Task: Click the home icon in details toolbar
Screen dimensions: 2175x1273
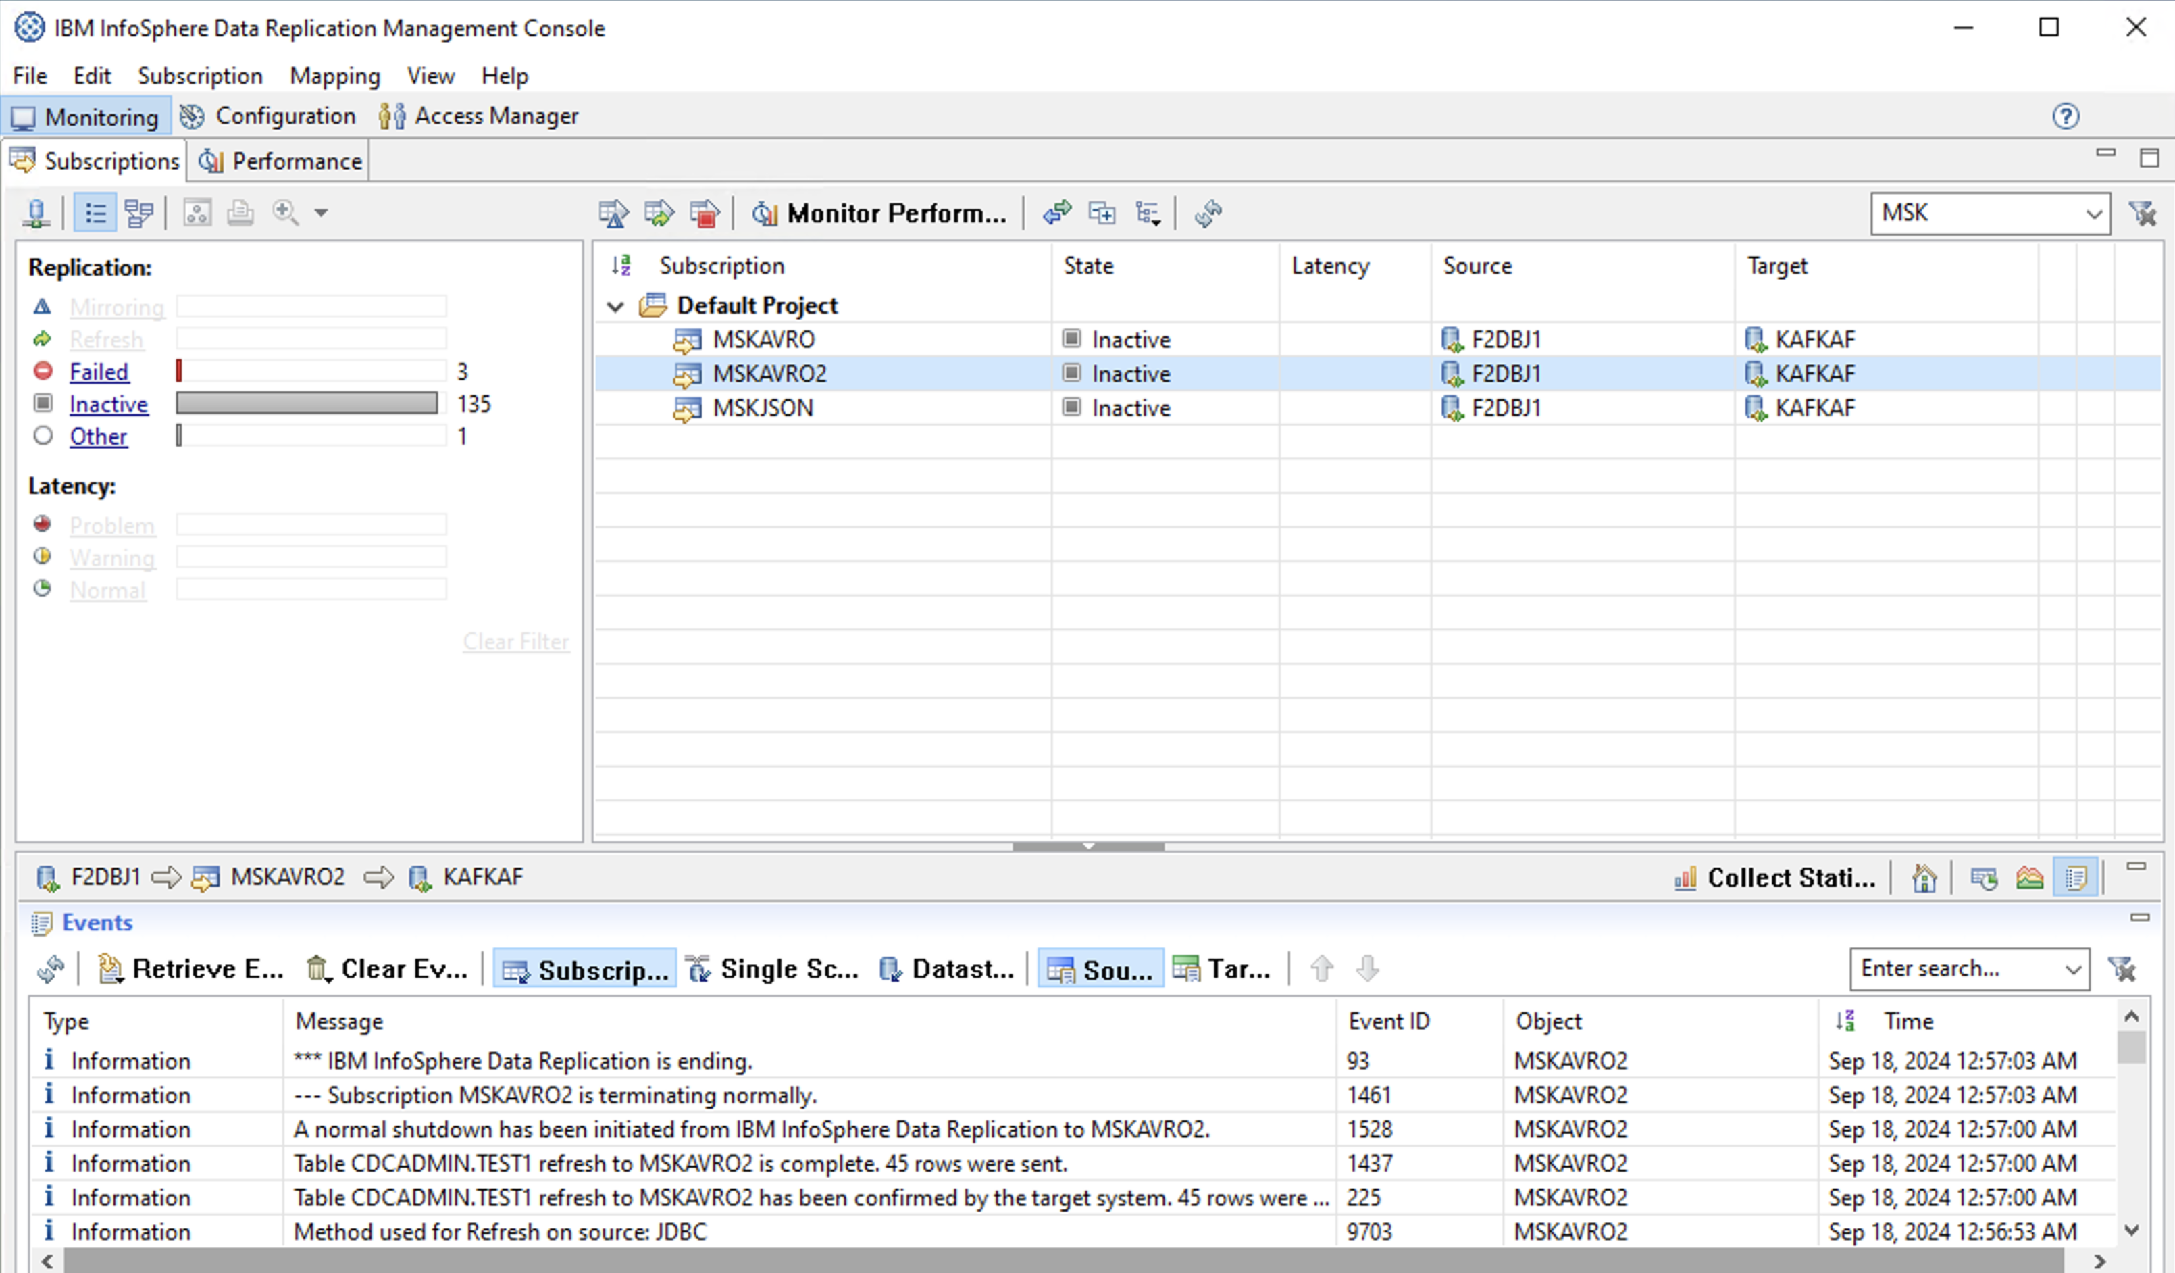Action: coord(1924,878)
